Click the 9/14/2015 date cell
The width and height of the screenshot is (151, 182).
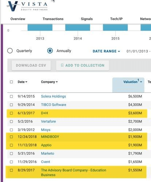click(x=26, y=96)
